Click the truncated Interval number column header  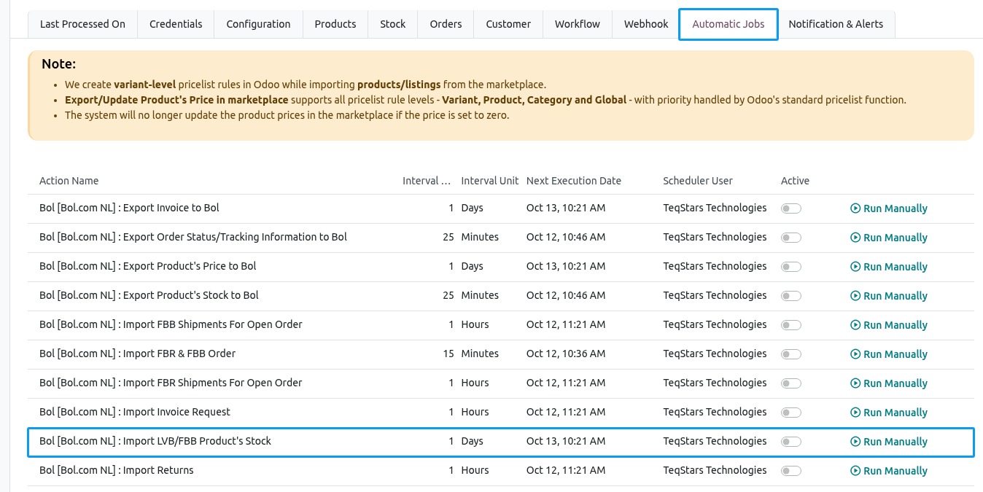427,181
